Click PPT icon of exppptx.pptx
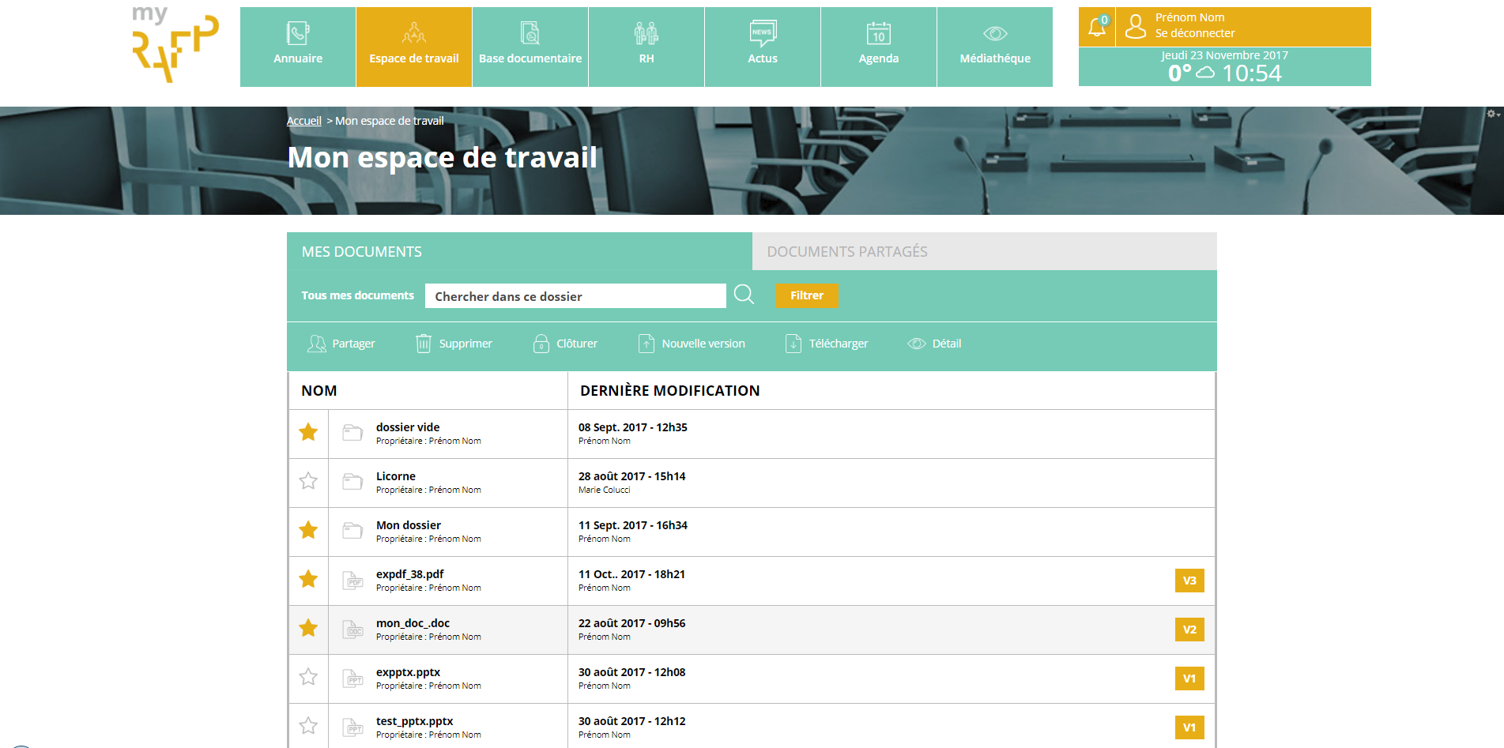The height and width of the screenshot is (748, 1504). point(352,678)
